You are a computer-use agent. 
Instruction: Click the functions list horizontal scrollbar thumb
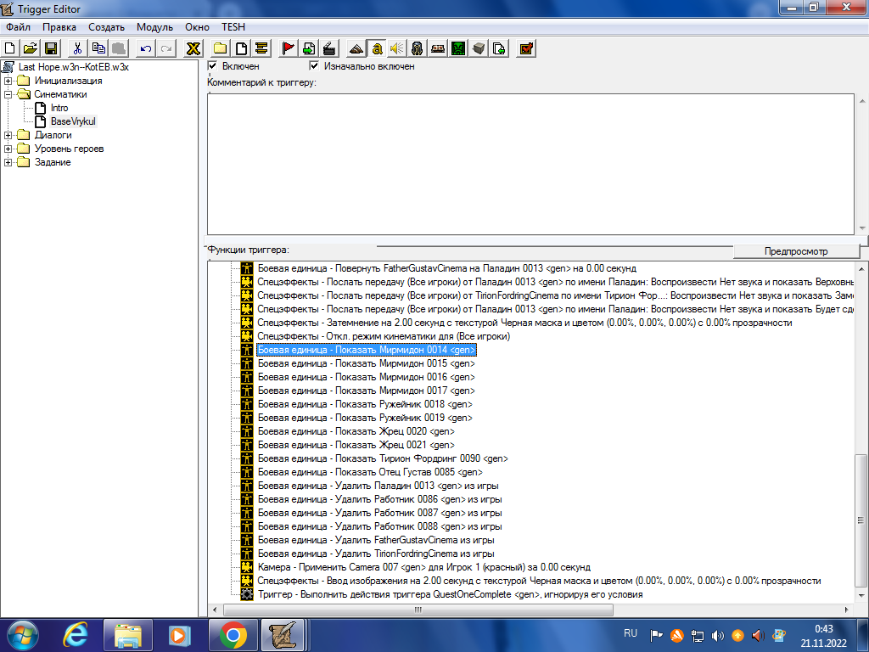click(x=418, y=610)
